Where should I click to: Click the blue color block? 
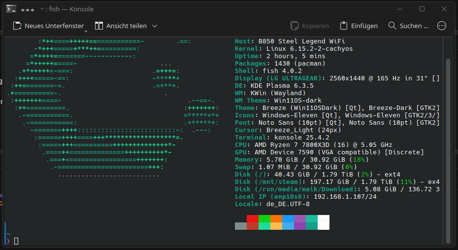coord(288,219)
